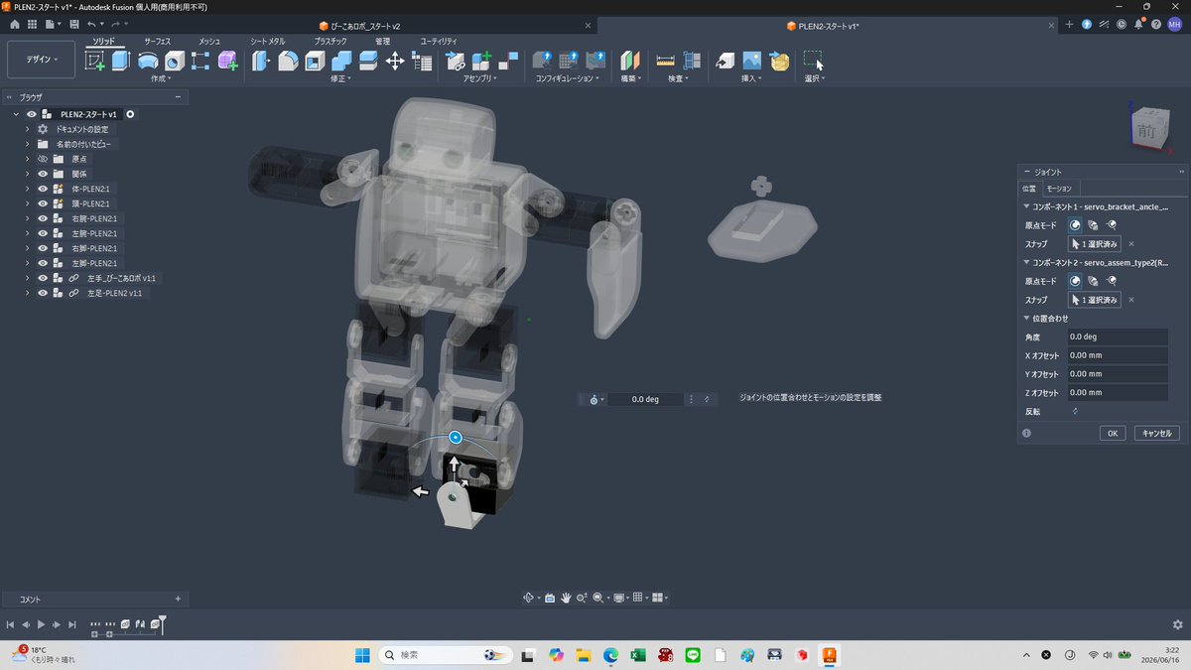Select the Construct offset plane tool

coord(630,61)
